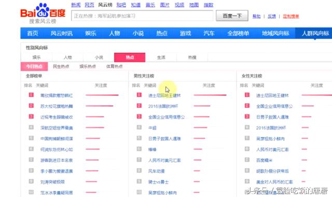Viewport: 332px width, 197px height.
Task: Select the 体育热点 sub-tab
Action: pos(114,66)
